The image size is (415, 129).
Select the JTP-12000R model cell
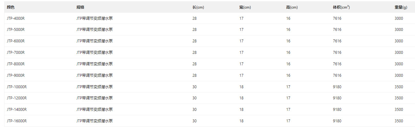tap(17, 98)
